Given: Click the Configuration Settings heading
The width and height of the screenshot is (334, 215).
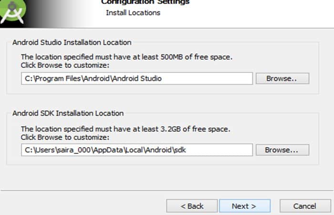Looking at the screenshot, I should [145, 2].
